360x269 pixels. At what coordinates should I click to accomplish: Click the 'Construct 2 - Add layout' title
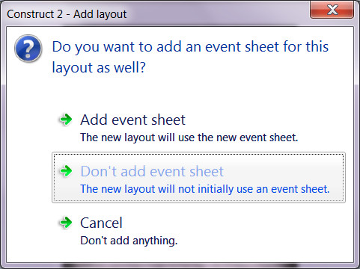pyautogui.click(x=67, y=14)
